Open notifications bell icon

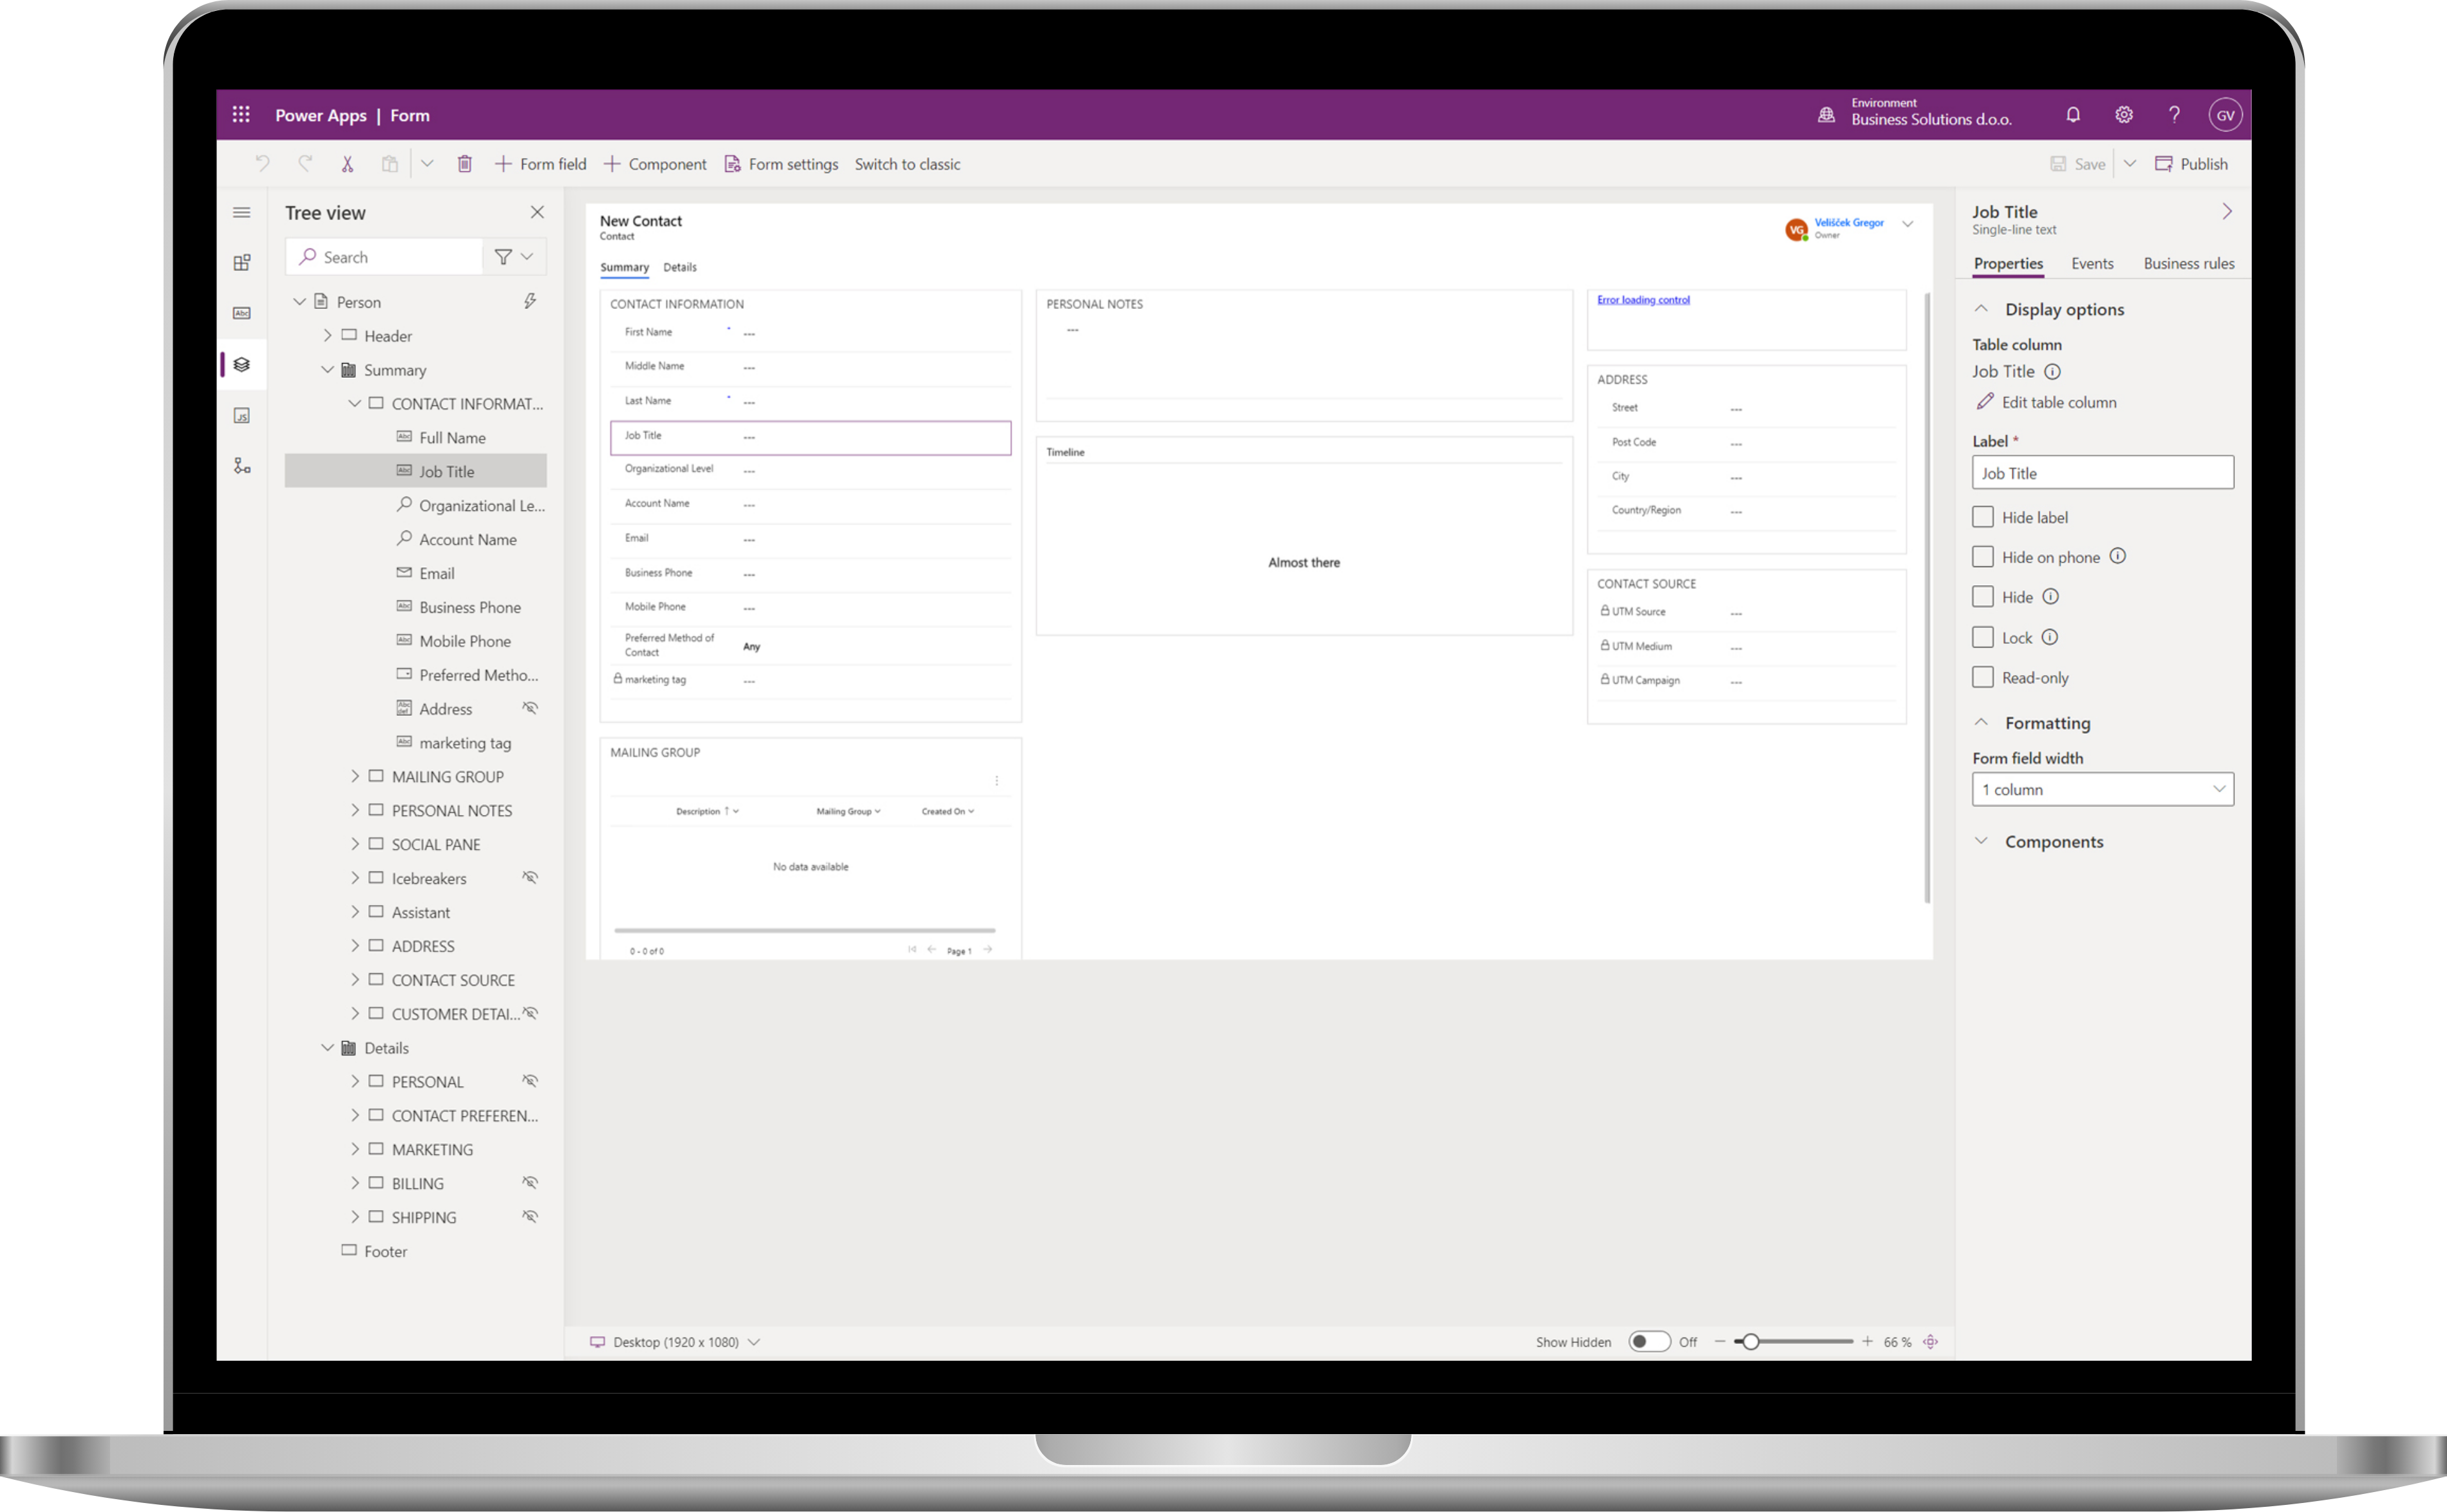pyautogui.click(x=2073, y=115)
